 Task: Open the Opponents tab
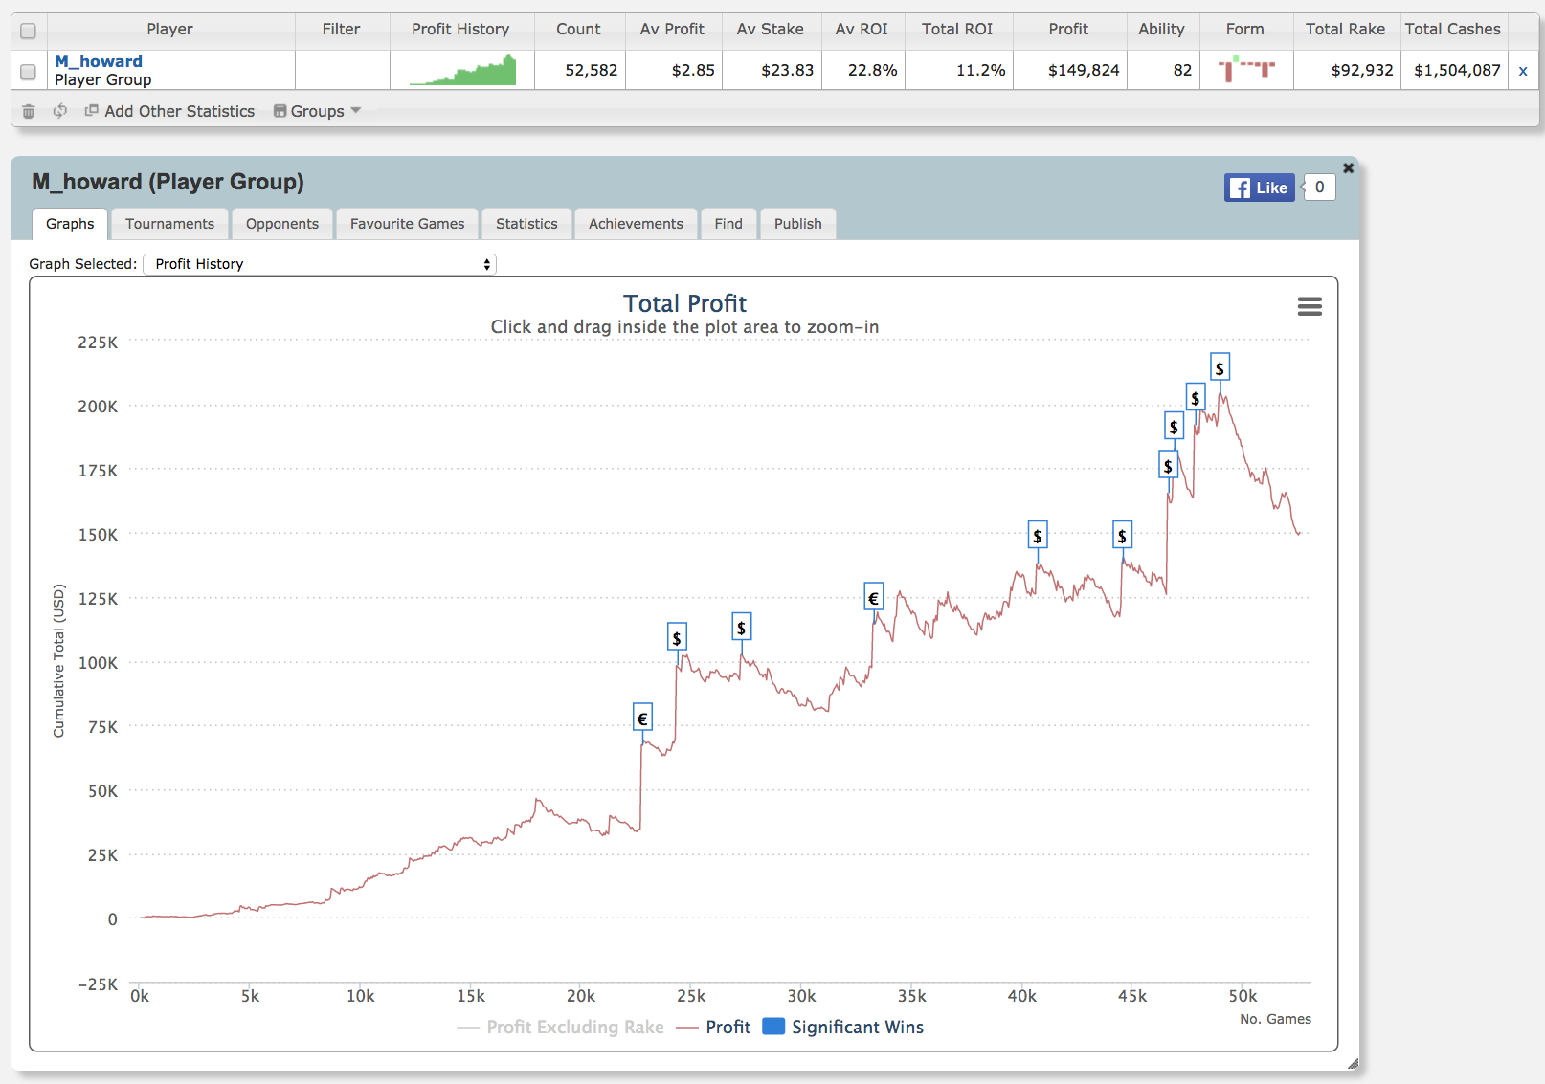282,224
